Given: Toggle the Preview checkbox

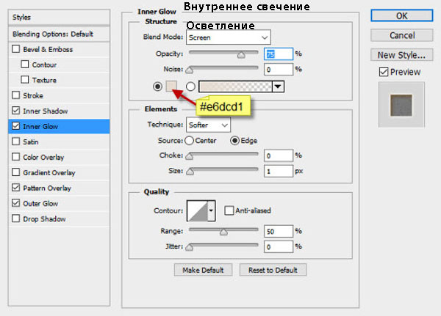Looking at the screenshot, I should (384, 72).
